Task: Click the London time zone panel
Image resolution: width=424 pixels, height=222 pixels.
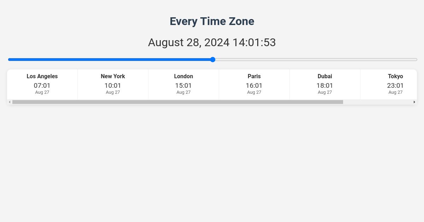Action: coord(183,84)
